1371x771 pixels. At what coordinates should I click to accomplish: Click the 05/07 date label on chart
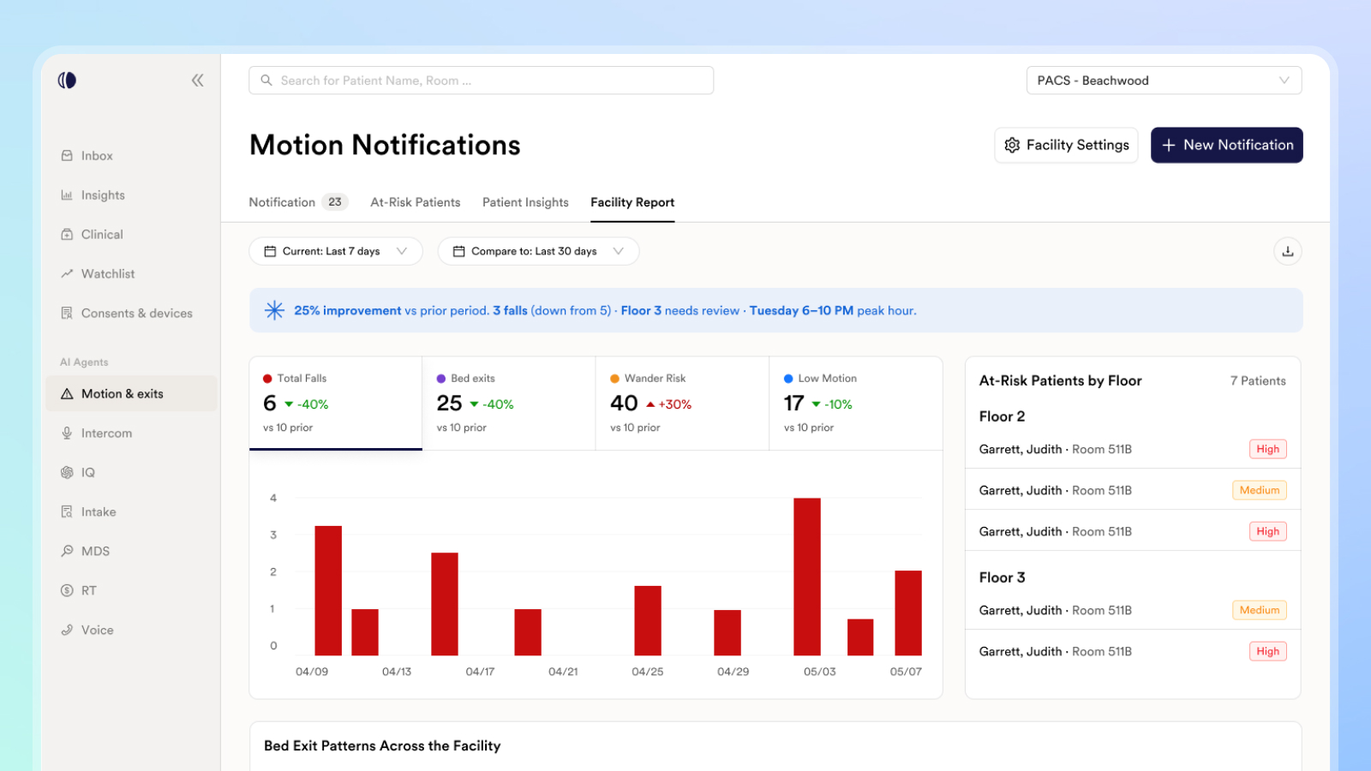(x=906, y=672)
